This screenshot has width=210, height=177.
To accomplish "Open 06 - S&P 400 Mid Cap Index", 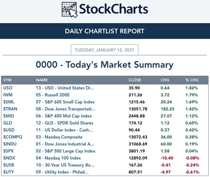I will [x=64, y=116].
